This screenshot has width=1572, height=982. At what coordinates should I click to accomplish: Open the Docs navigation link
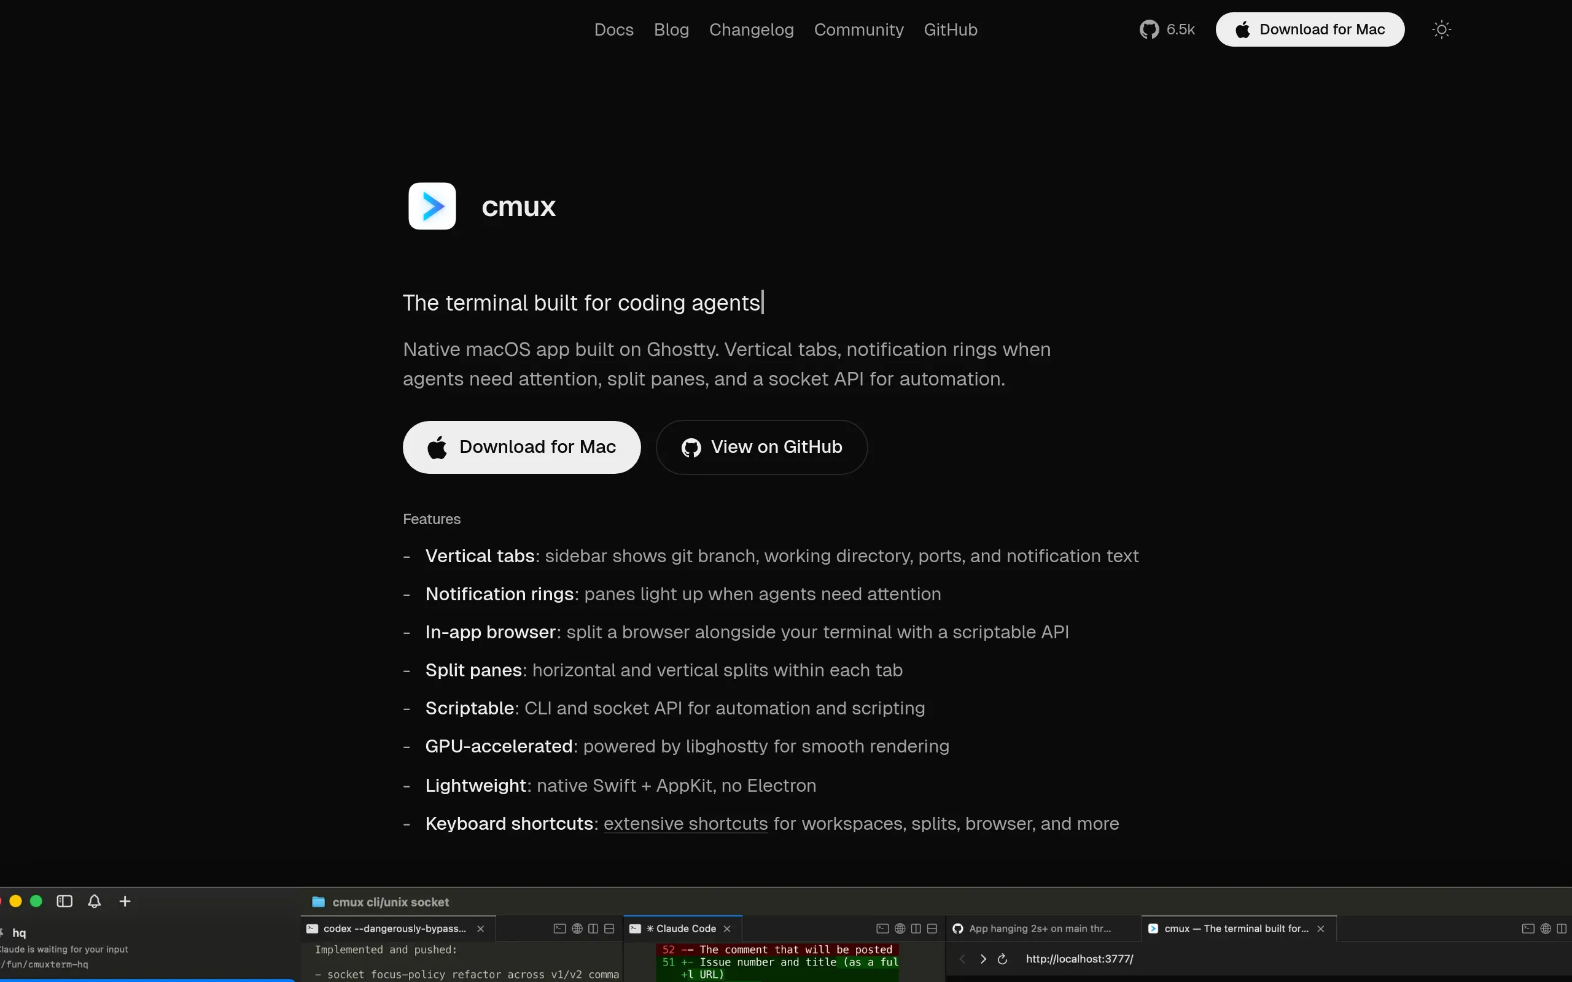pos(613,29)
